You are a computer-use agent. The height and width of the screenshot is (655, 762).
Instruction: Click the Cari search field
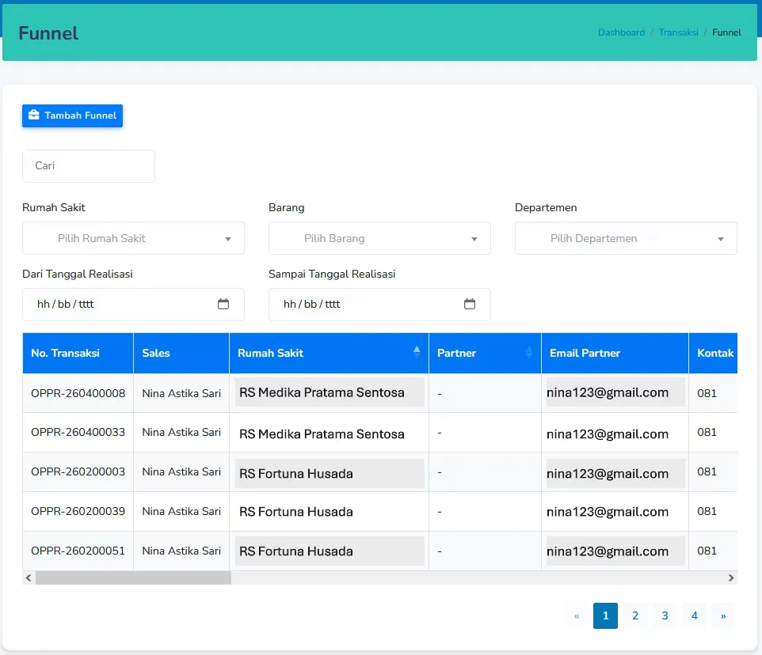click(x=89, y=166)
